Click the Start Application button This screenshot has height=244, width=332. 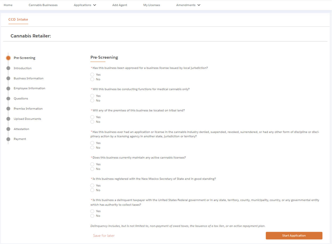294,236
